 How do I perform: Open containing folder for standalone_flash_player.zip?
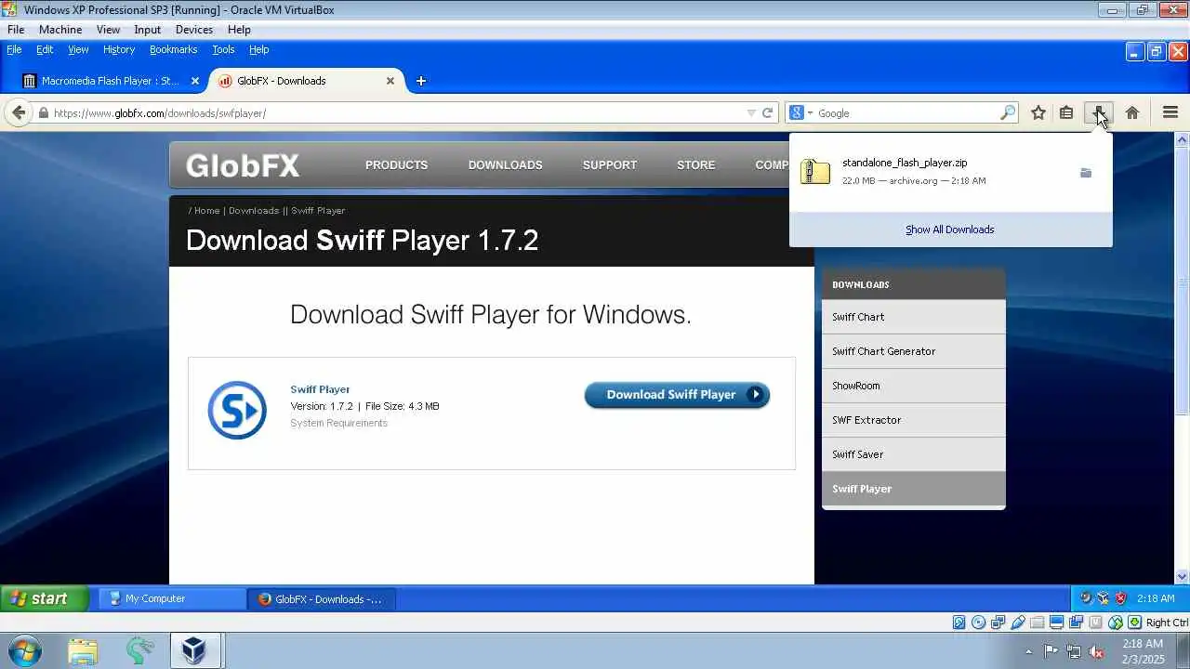1085,173
